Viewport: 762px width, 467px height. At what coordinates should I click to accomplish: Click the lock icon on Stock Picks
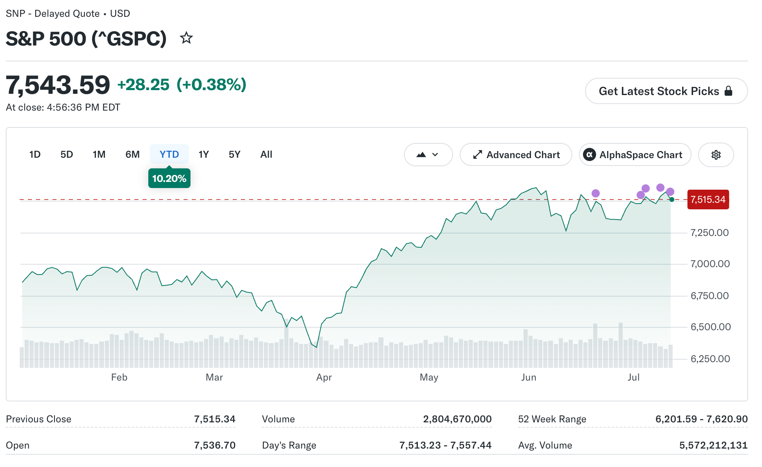[x=728, y=91]
